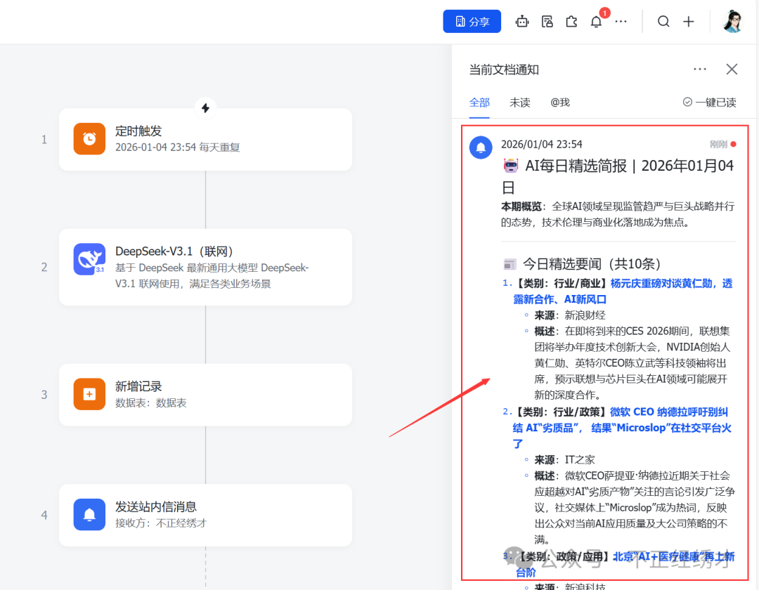Click the 数据表：数据表 text

tap(150, 403)
